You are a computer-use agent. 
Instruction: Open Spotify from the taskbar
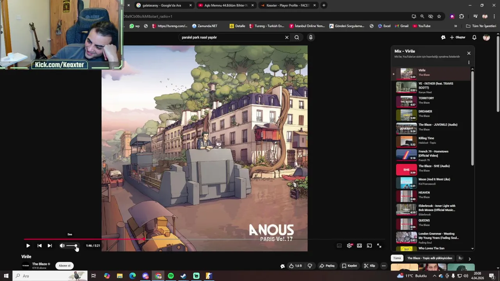coord(171,276)
